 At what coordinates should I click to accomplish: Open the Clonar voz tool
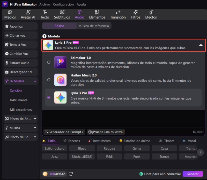point(21,36)
